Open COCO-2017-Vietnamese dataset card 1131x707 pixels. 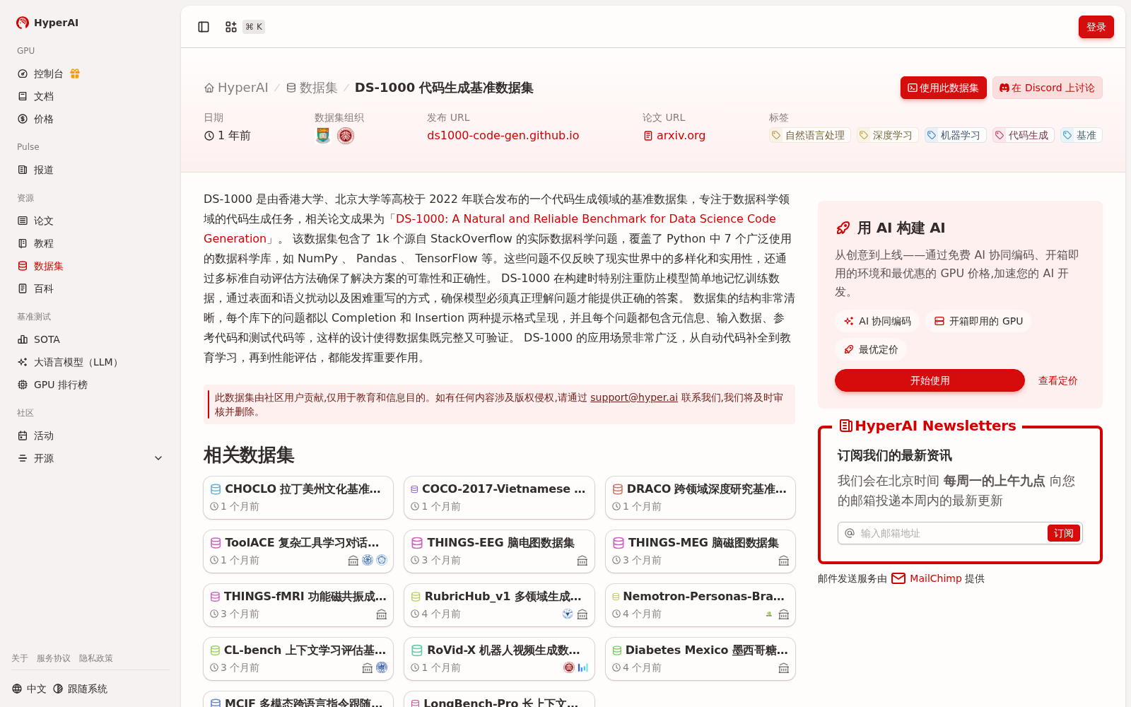coord(499,498)
